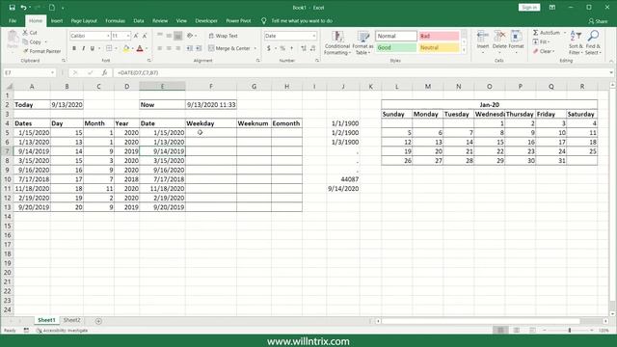Click the Share button

[x=598, y=21]
